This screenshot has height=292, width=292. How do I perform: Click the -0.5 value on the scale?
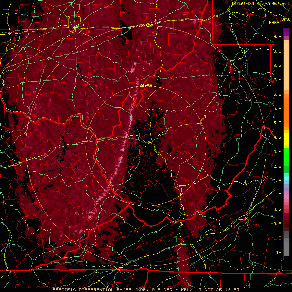[x=276, y=224]
